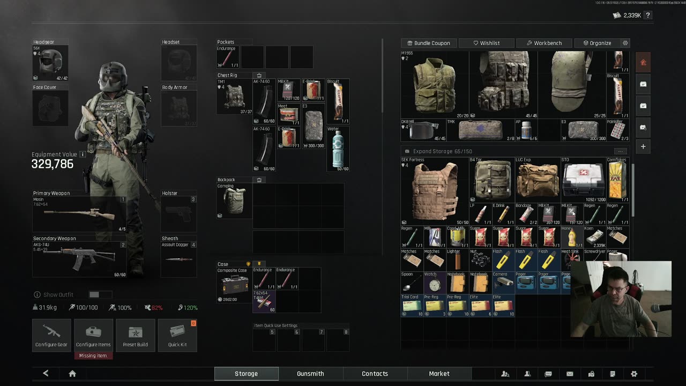
Task: Switch to the Contacts tab
Action: pos(375,374)
